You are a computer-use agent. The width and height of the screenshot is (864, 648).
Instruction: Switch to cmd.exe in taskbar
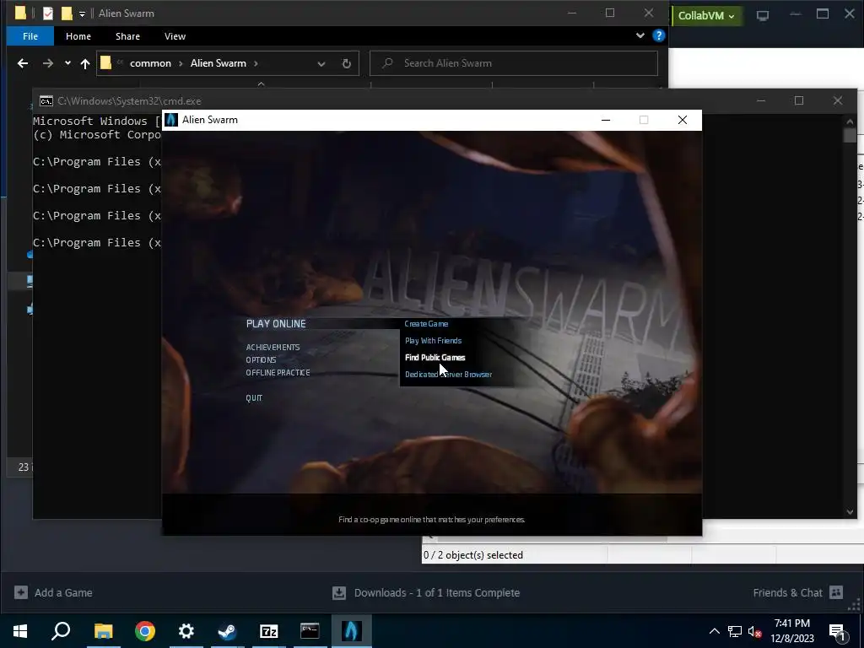click(310, 631)
